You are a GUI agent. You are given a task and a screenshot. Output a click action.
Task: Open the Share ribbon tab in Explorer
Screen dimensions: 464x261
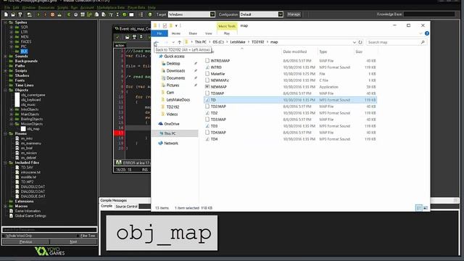[193, 33]
